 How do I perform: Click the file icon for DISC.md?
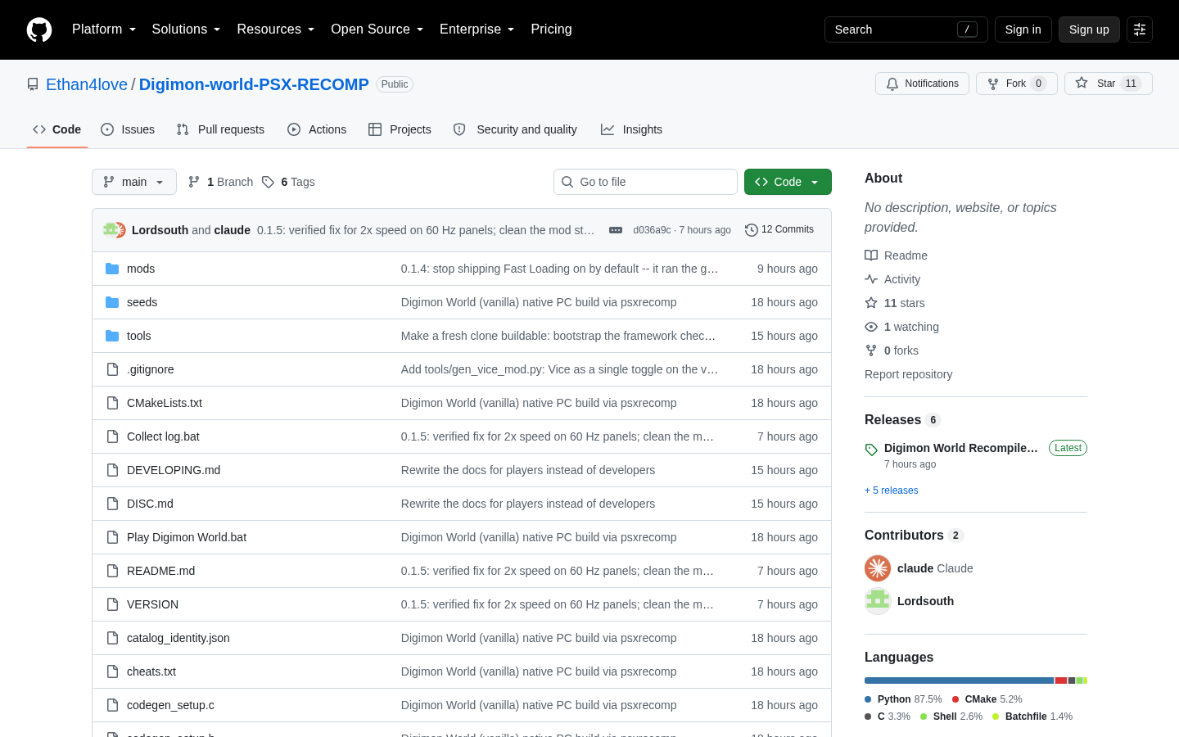click(112, 504)
